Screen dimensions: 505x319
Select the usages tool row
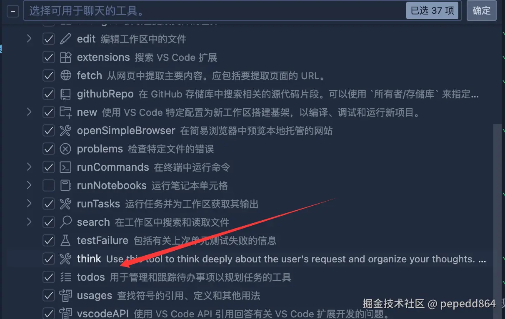point(250,296)
